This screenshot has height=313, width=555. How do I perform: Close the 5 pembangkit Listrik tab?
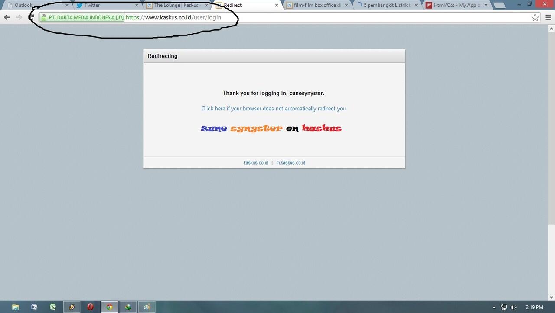coord(416,5)
